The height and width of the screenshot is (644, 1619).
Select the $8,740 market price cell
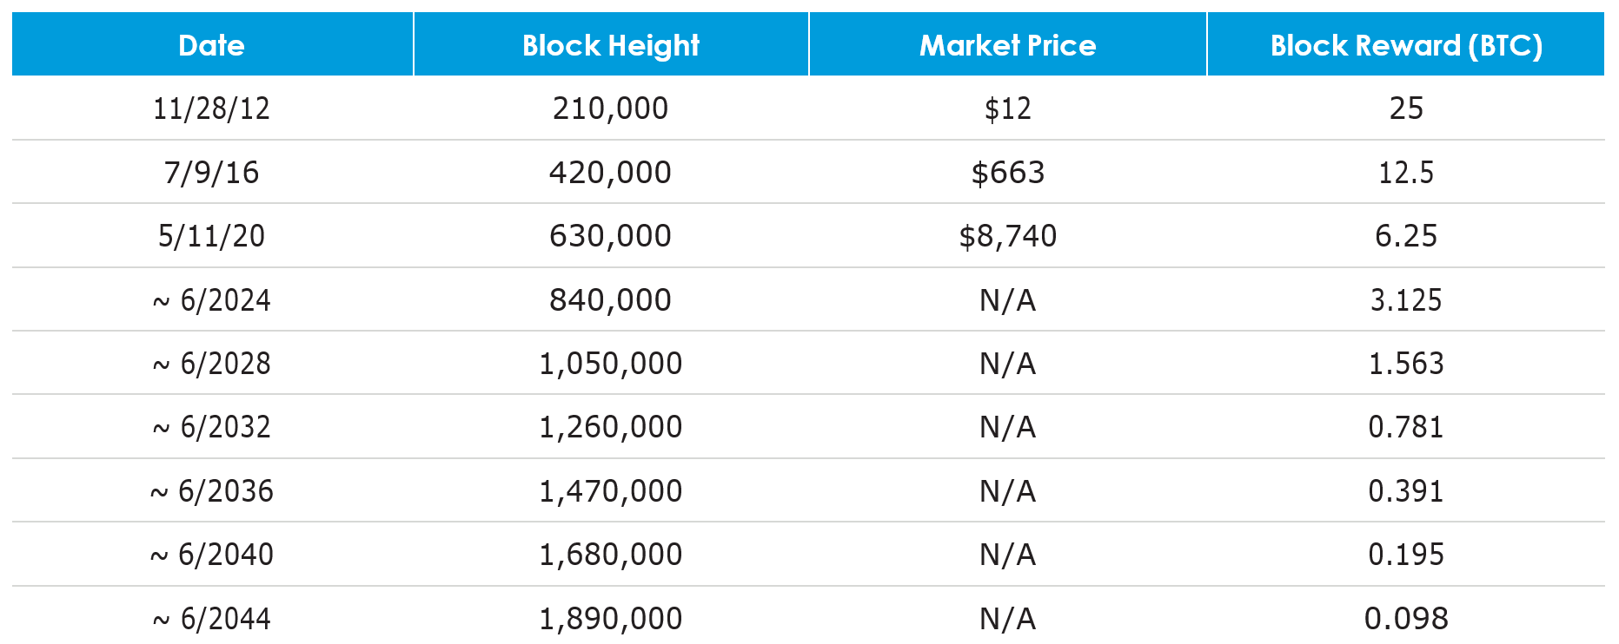tap(1007, 236)
